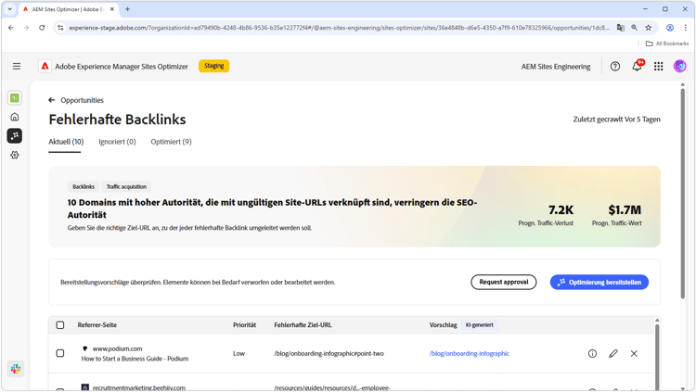Click the /blog/onboarding-infographic#point-two broken URL
This screenshot has width=696, height=392.
[329, 353]
